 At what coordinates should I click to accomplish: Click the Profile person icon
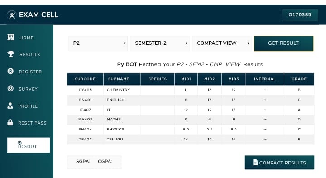point(10,106)
